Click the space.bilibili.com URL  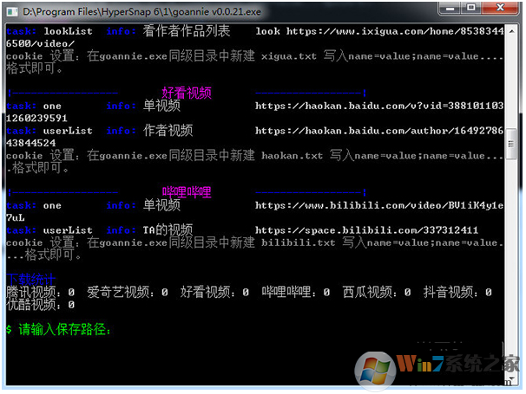pyautogui.click(x=366, y=230)
